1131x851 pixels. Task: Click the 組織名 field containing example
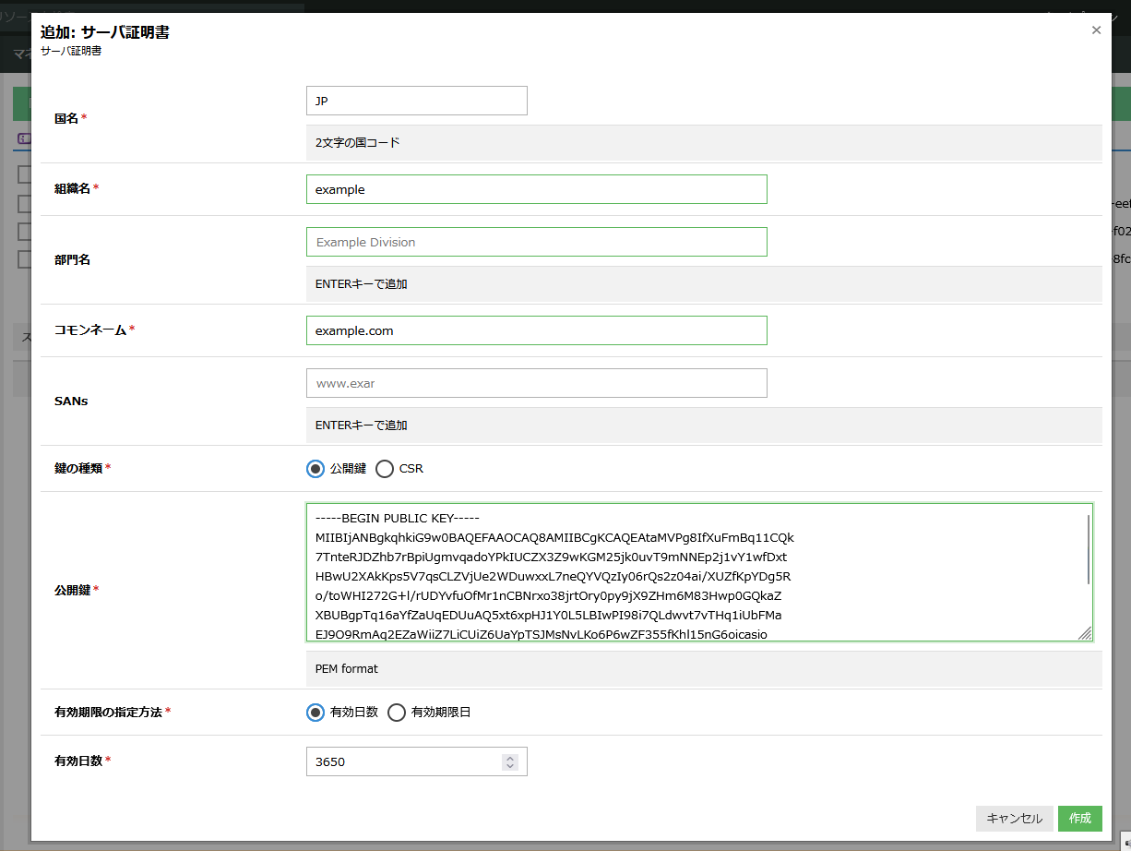tap(536, 189)
